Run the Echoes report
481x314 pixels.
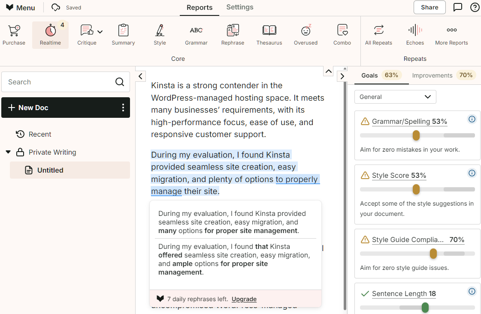pyautogui.click(x=415, y=35)
